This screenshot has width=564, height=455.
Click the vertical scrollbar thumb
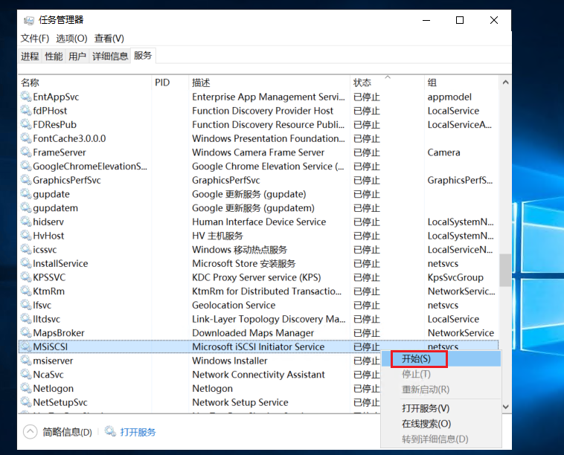[505, 271]
